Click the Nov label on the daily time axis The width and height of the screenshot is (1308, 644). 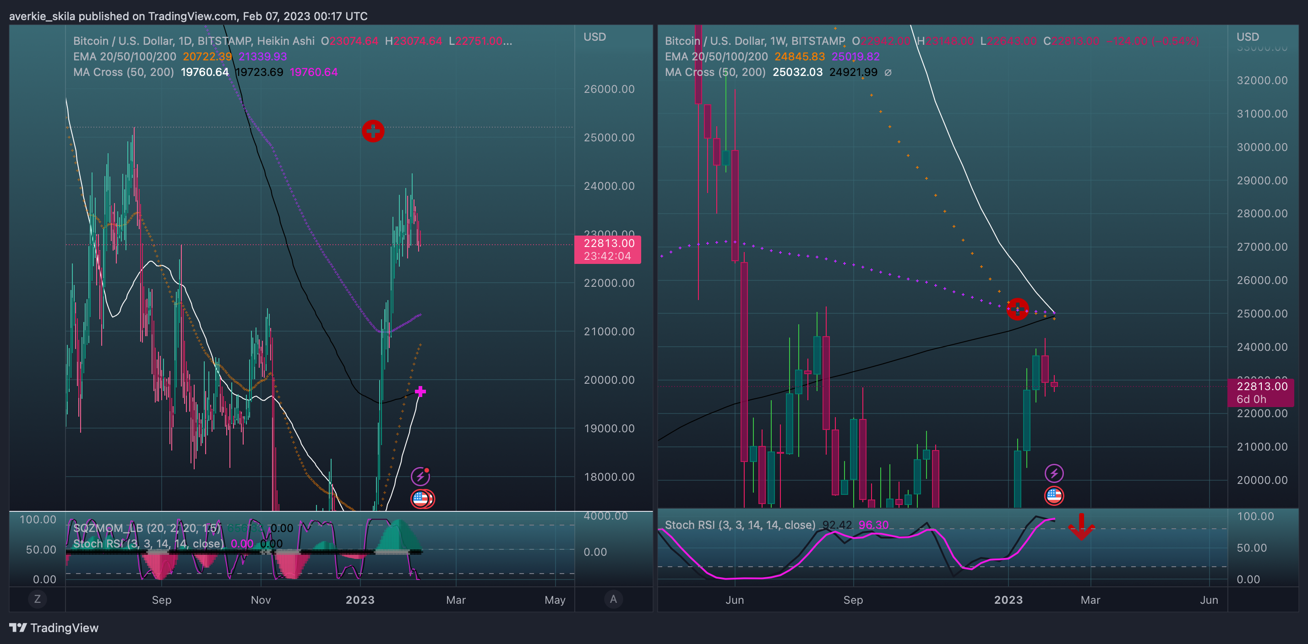pos(261,600)
